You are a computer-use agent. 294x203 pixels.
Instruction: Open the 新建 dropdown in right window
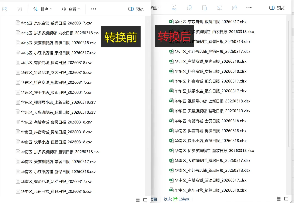tap(156, 8)
